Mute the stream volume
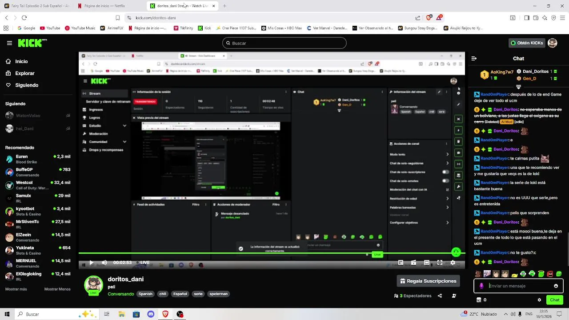 click(x=104, y=263)
